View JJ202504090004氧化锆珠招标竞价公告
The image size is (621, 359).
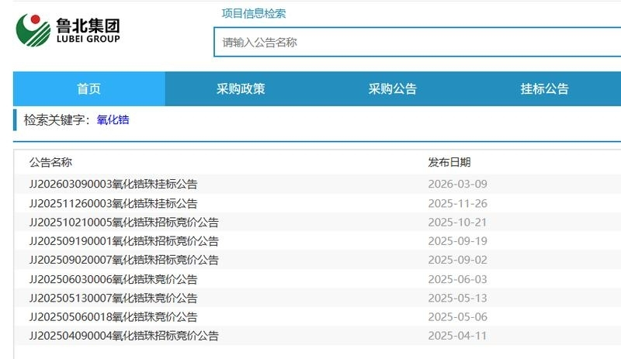[124, 336]
